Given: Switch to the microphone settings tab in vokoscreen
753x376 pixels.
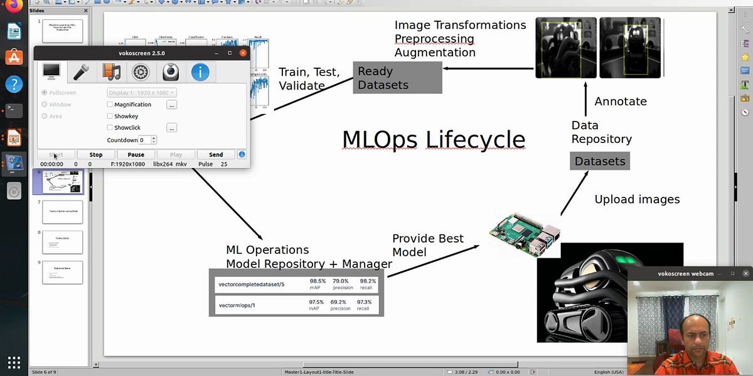Looking at the screenshot, I should [x=80, y=72].
